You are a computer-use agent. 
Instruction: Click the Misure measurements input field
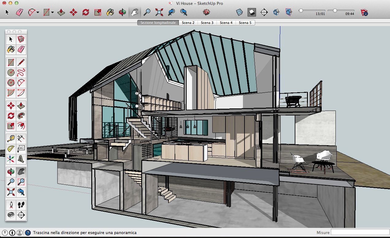pos(360,232)
